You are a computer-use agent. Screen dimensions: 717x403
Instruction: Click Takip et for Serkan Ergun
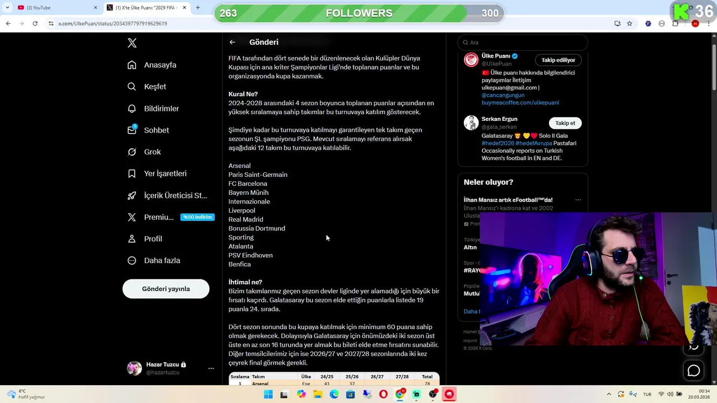point(565,123)
